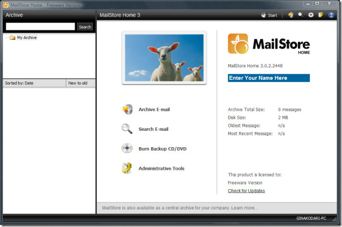
Task: Click the window resize grip in corner
Action: point(335,220)
